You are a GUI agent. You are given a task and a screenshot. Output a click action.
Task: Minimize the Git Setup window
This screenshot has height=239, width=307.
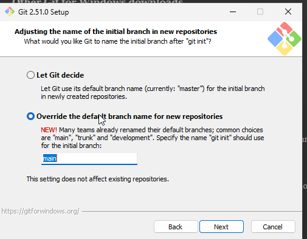coord(233,12)
